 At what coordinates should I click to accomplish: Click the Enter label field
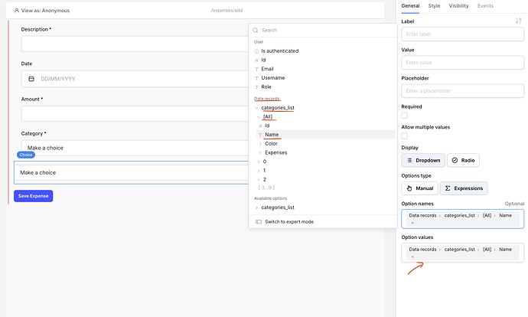pyautogui.click(x=463, y=34)
